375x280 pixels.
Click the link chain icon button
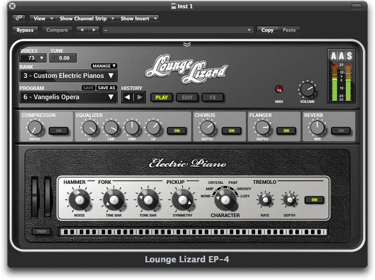click(19, 18)
